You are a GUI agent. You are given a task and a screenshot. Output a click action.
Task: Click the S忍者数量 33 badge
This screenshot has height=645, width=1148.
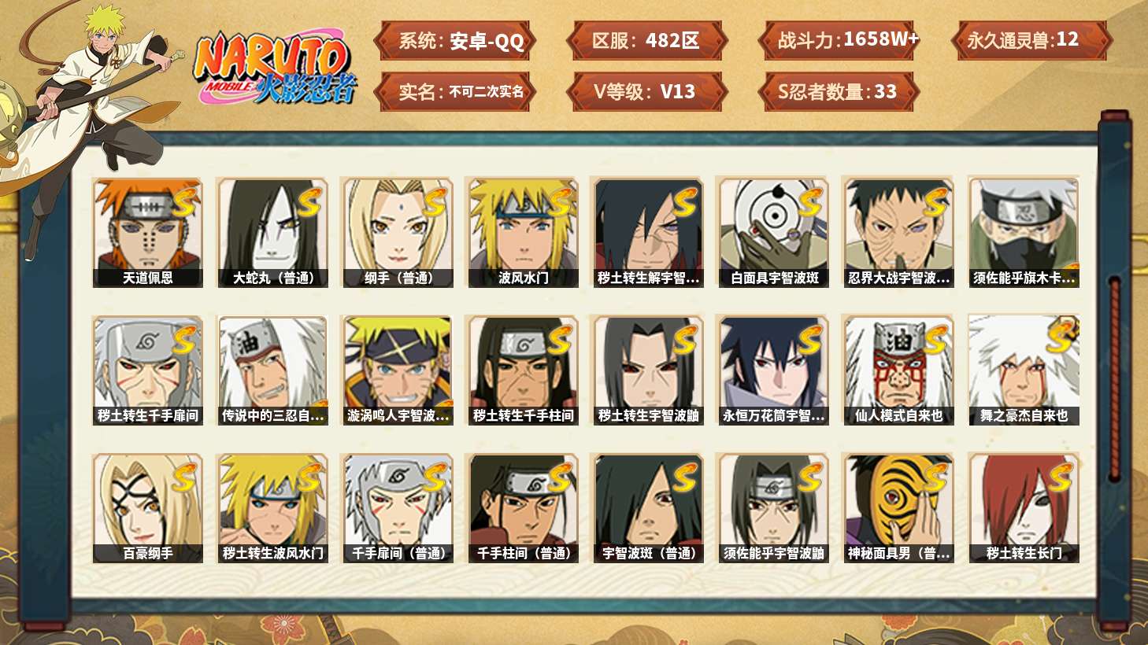839,92
